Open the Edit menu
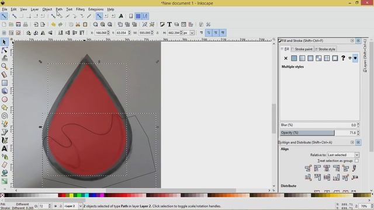The image size is (374, 210). 13,9
